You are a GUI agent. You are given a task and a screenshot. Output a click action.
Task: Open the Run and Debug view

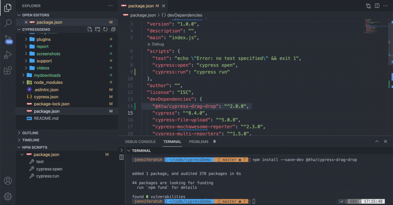(8, 55)
